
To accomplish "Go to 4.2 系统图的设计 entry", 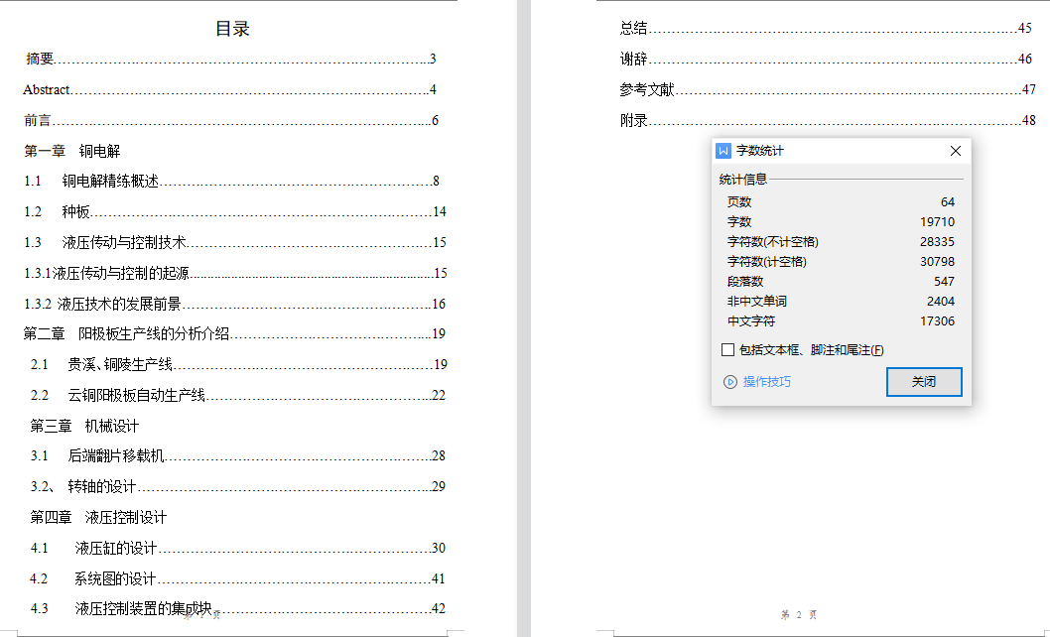I will (114, 578).
